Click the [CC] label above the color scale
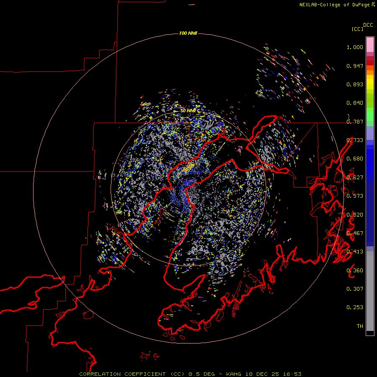Viewport: 377px width, 377px height. [357, 29]
